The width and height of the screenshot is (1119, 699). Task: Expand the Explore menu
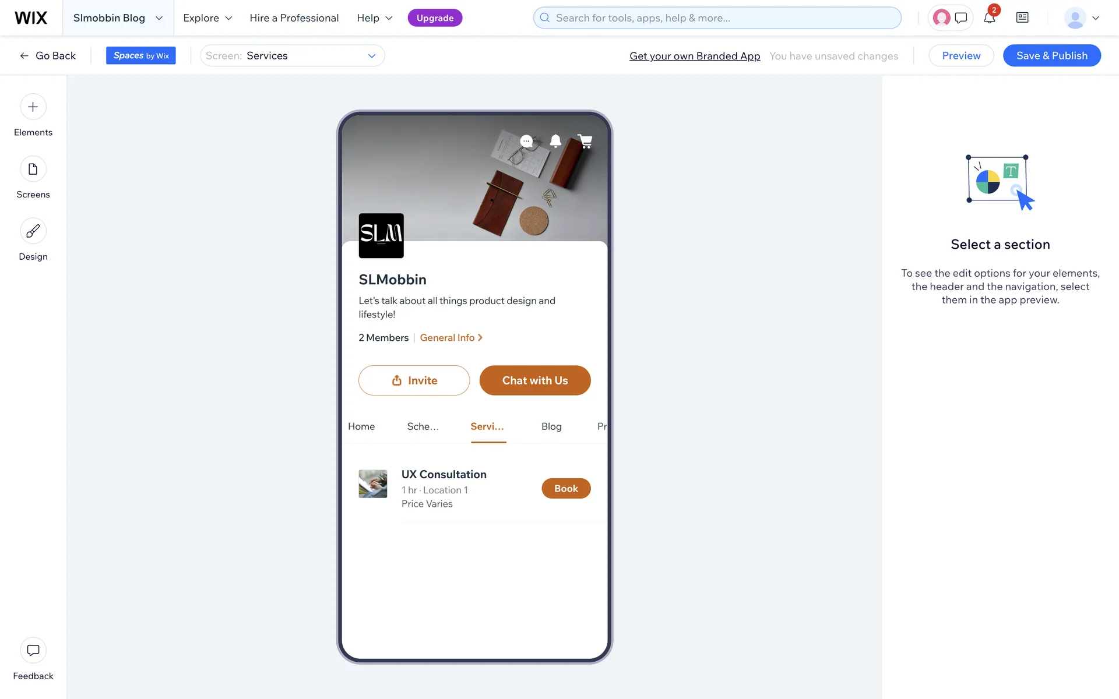tap(207, 18)
